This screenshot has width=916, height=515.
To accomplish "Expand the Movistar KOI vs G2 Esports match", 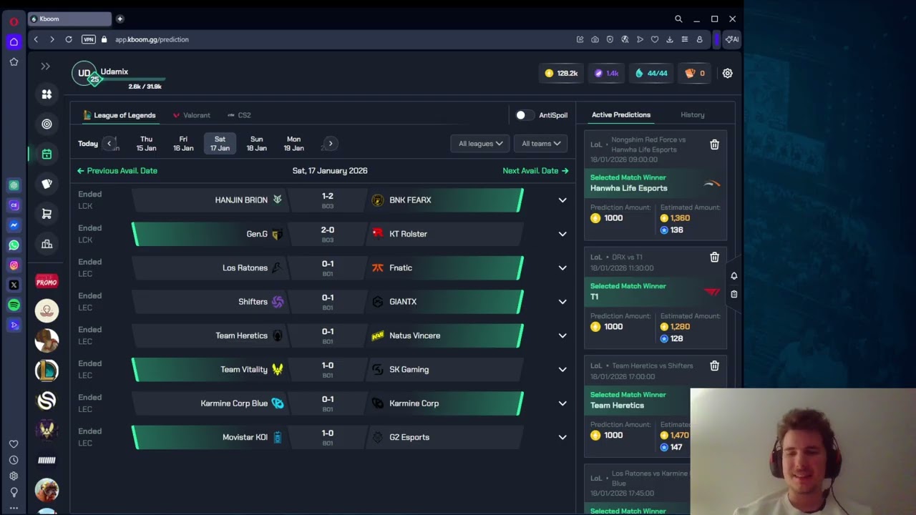I will [x=562, y=437].
